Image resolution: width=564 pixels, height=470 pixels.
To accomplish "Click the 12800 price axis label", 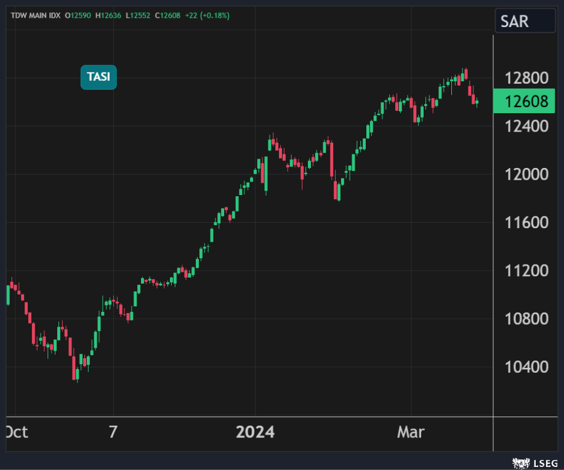I will [526, 78].
